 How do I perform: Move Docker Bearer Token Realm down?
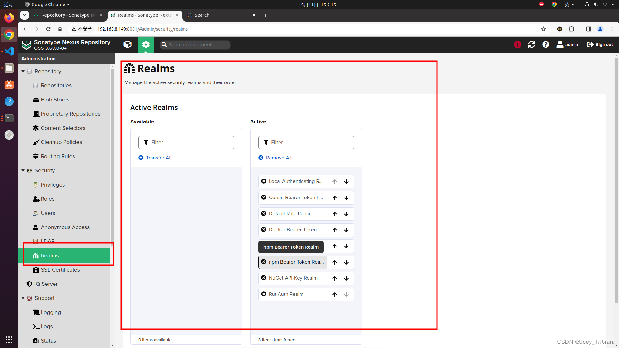point(346,230)
